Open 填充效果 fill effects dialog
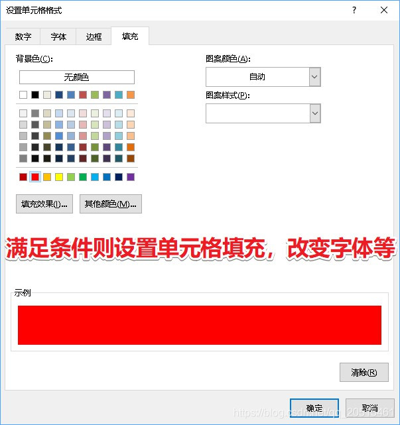Viewport: 400px width, 425px height. [x=44, y=204]
